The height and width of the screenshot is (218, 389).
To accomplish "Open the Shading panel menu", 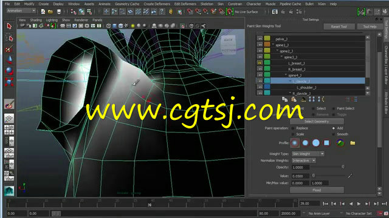I will (36, 20).
